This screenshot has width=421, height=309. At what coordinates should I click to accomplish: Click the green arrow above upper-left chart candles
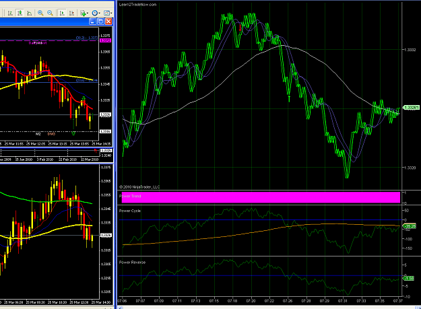coord(84,98)
